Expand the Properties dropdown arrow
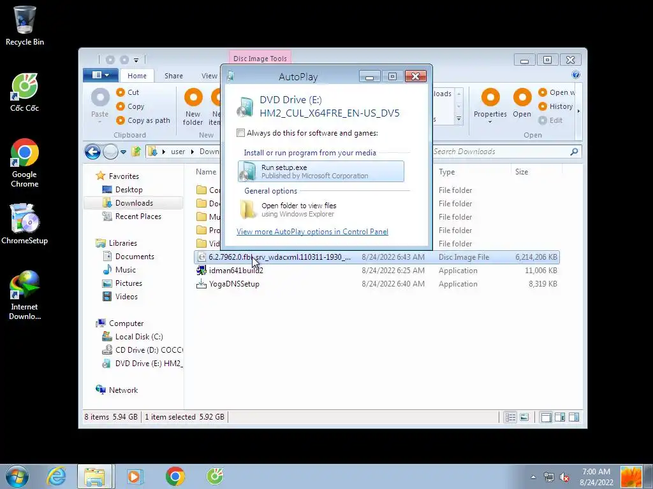Image resolution: width=653 pixels, height=489 pixels. pyautogui.click(x=490, y=122)
